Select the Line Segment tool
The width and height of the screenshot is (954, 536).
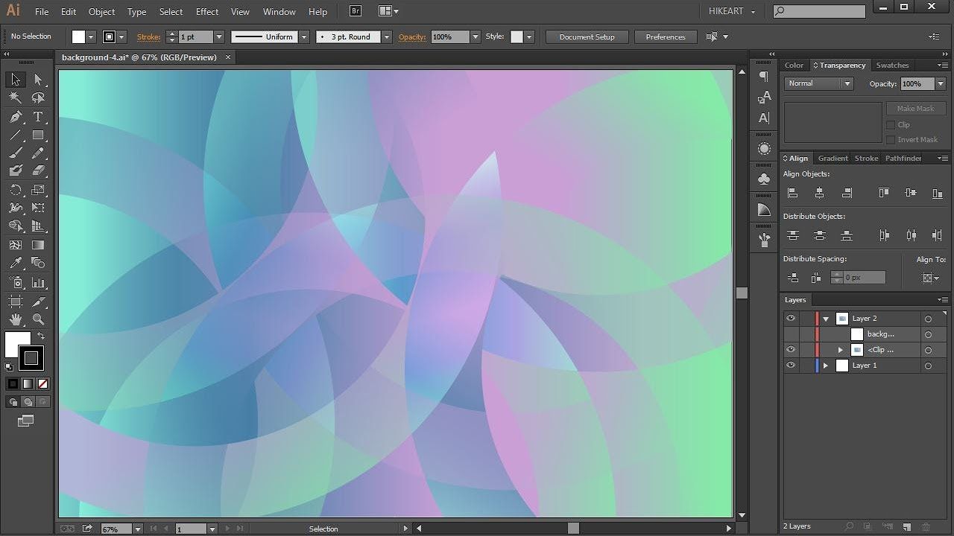point(16,135)
